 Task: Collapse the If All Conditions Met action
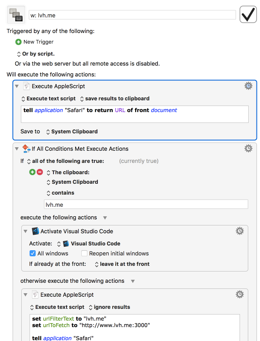[17, 149]
